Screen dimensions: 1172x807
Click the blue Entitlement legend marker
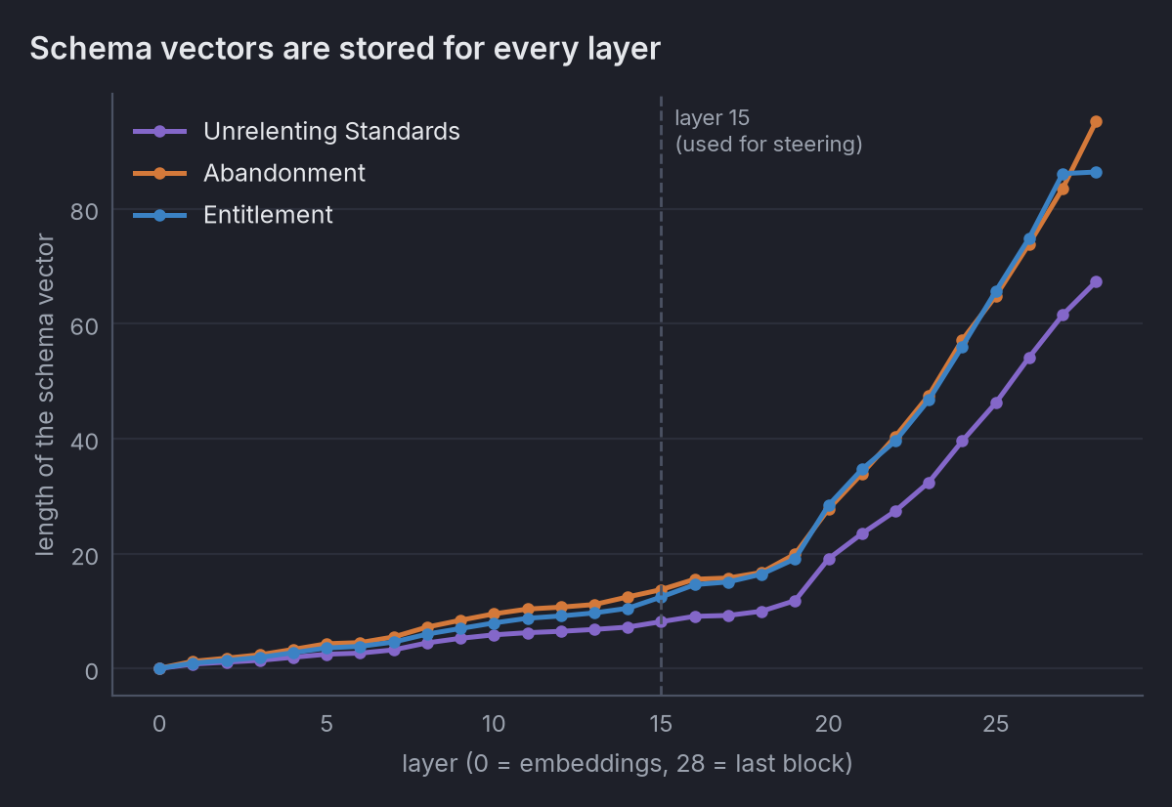click(x=159, y=216)
